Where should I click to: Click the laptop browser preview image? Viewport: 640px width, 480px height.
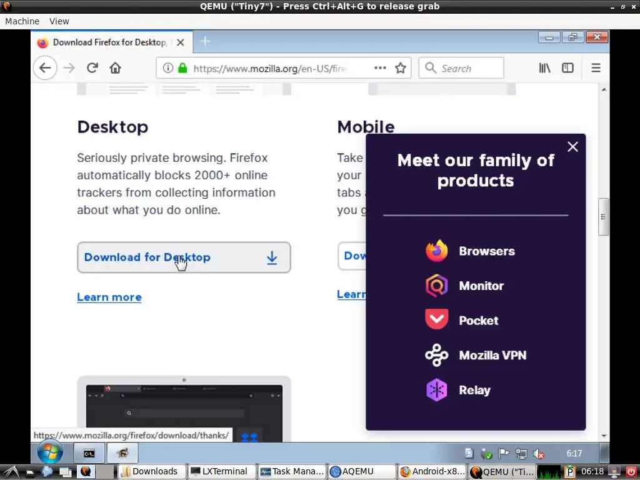[184, 409]
